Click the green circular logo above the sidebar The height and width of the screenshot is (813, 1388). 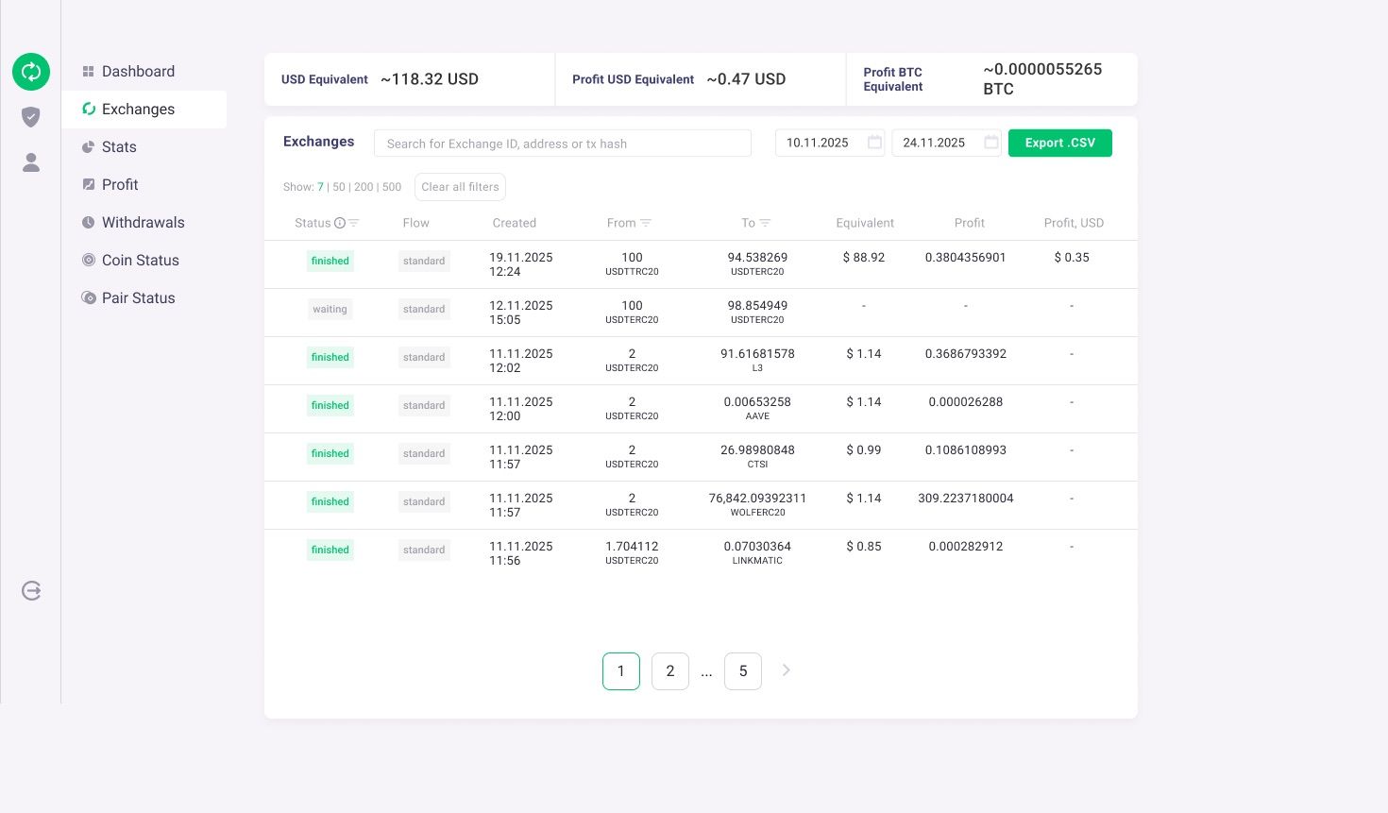[31, 72]
